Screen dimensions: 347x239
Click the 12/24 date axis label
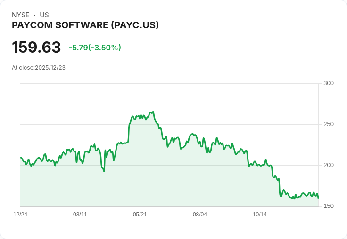tap(20, 215)
